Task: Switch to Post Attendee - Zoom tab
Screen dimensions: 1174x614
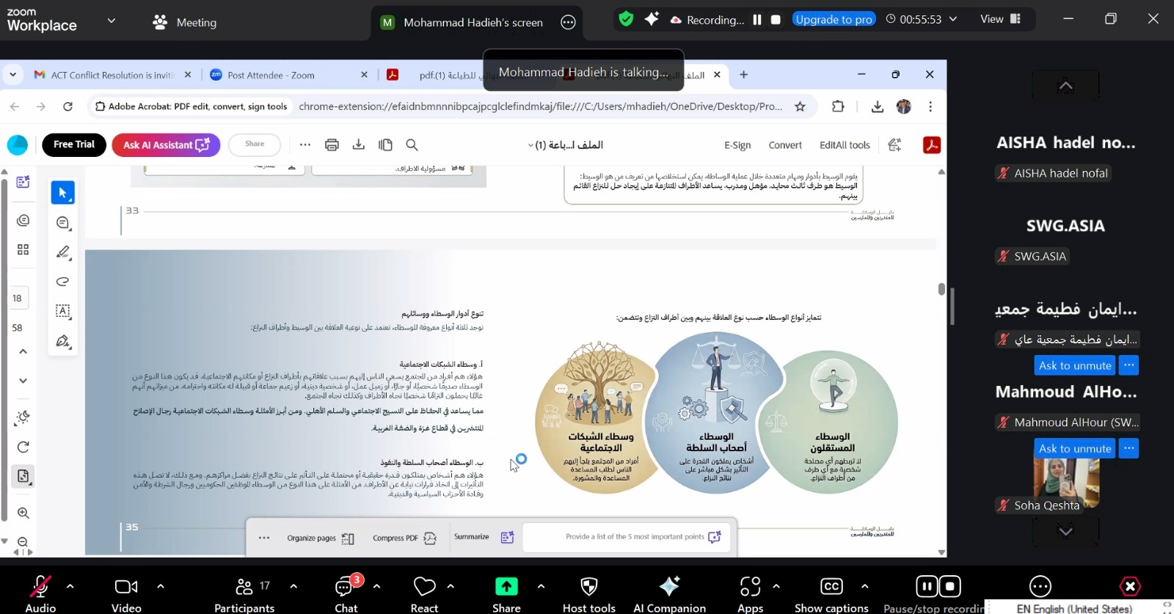Action: pyautogui.click(x=271, y=75)
